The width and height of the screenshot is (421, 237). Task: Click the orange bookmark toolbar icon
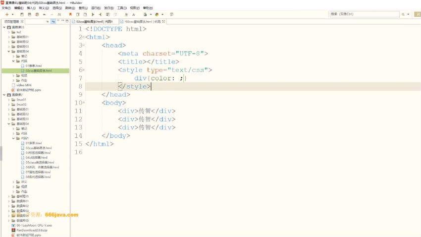click(x=70, y=14)
